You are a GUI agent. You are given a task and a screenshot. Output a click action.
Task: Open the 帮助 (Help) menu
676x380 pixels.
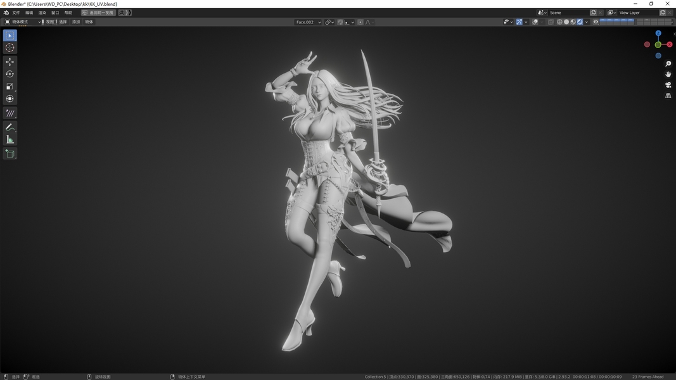pos(68,13)
